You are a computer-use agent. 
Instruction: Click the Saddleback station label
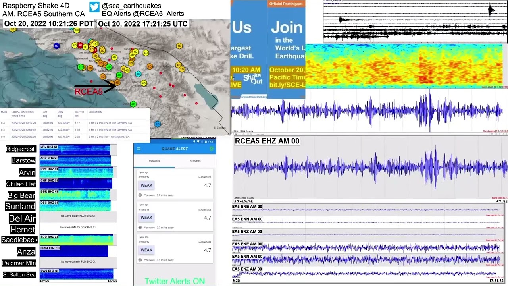click(19, 240)
